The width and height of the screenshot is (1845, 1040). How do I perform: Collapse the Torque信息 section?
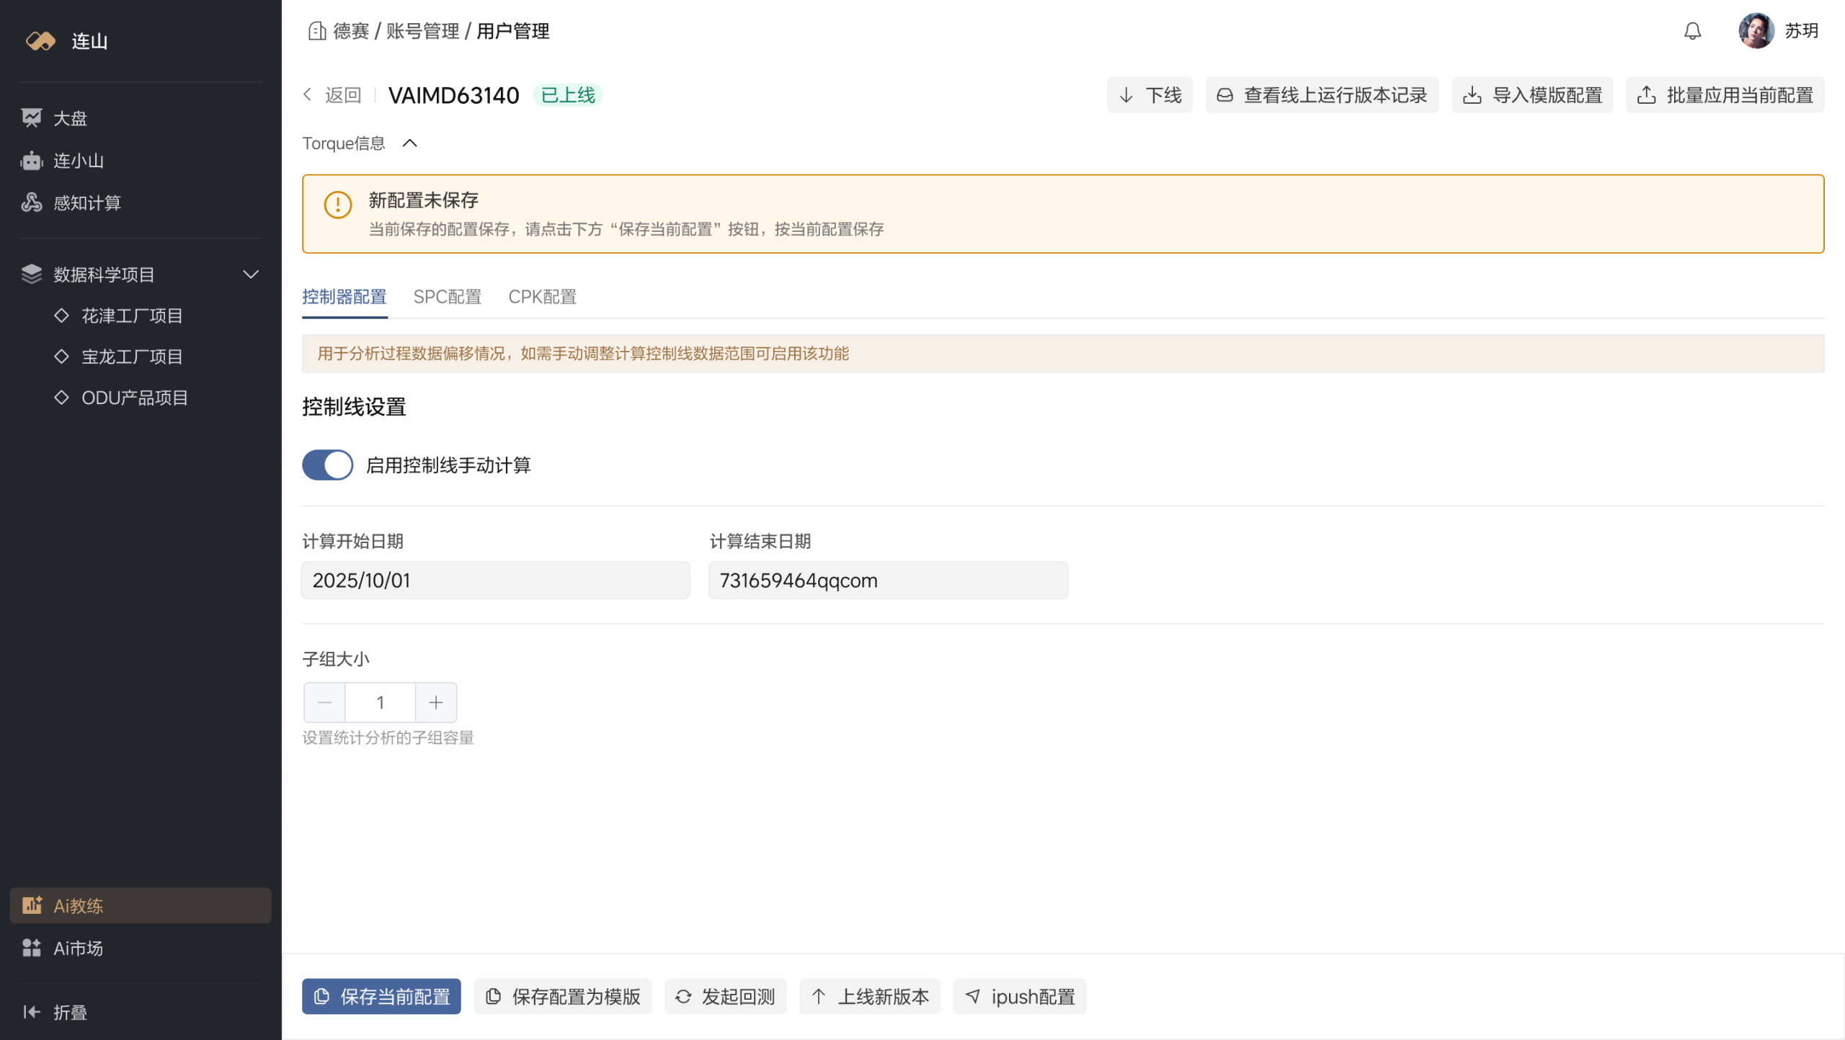(x=409, y=143)
